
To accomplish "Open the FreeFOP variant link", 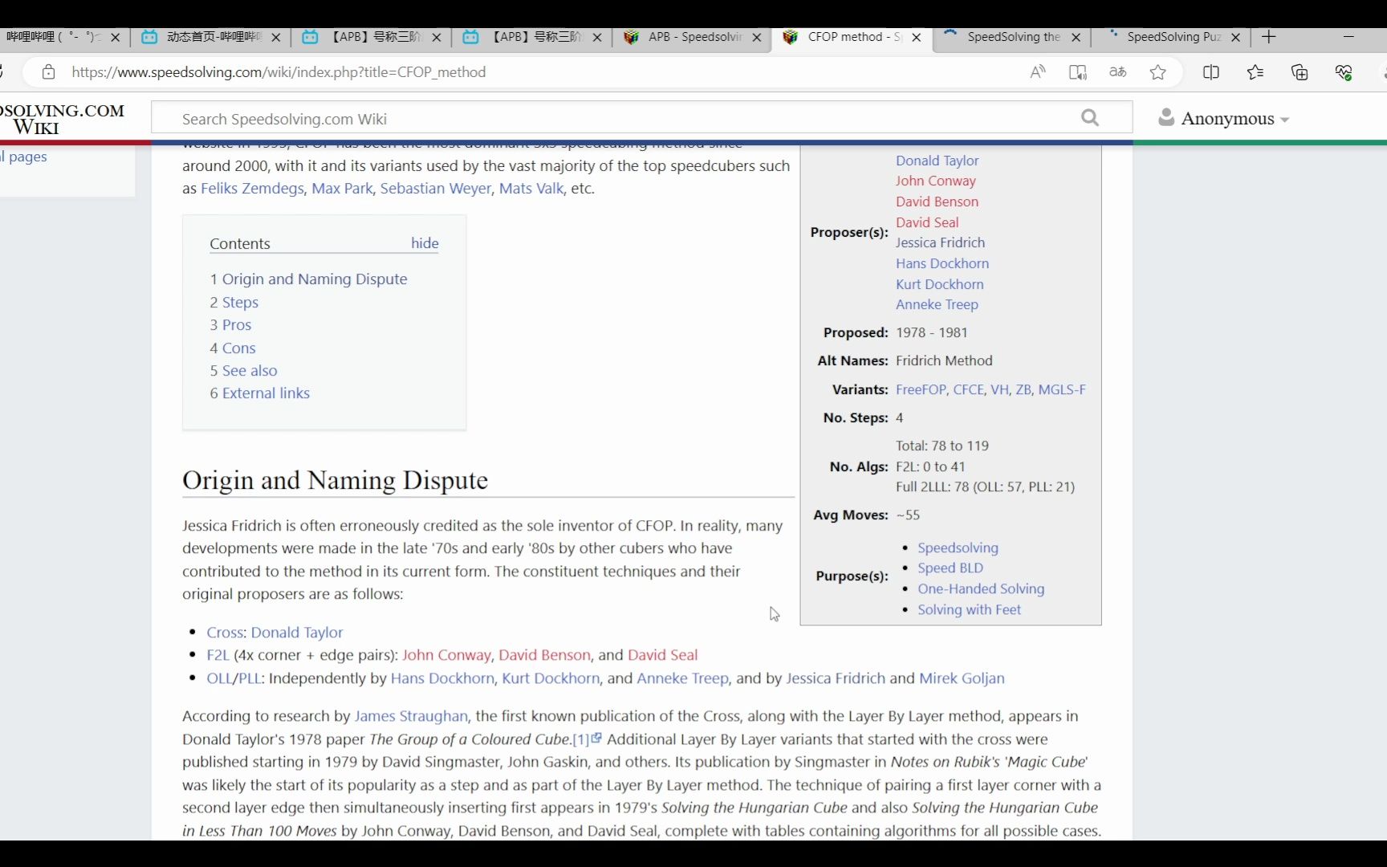I will coord(921,389).
